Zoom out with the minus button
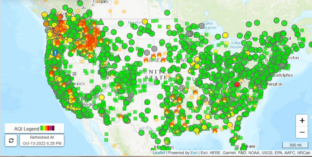Screen dimensions: 312x157 click(x=302, y=132)
